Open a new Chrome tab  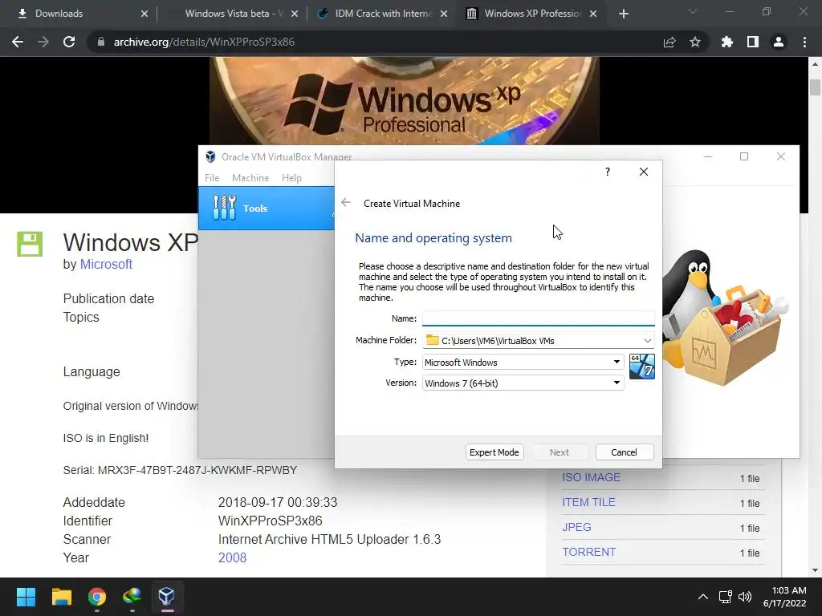(623, 14)
